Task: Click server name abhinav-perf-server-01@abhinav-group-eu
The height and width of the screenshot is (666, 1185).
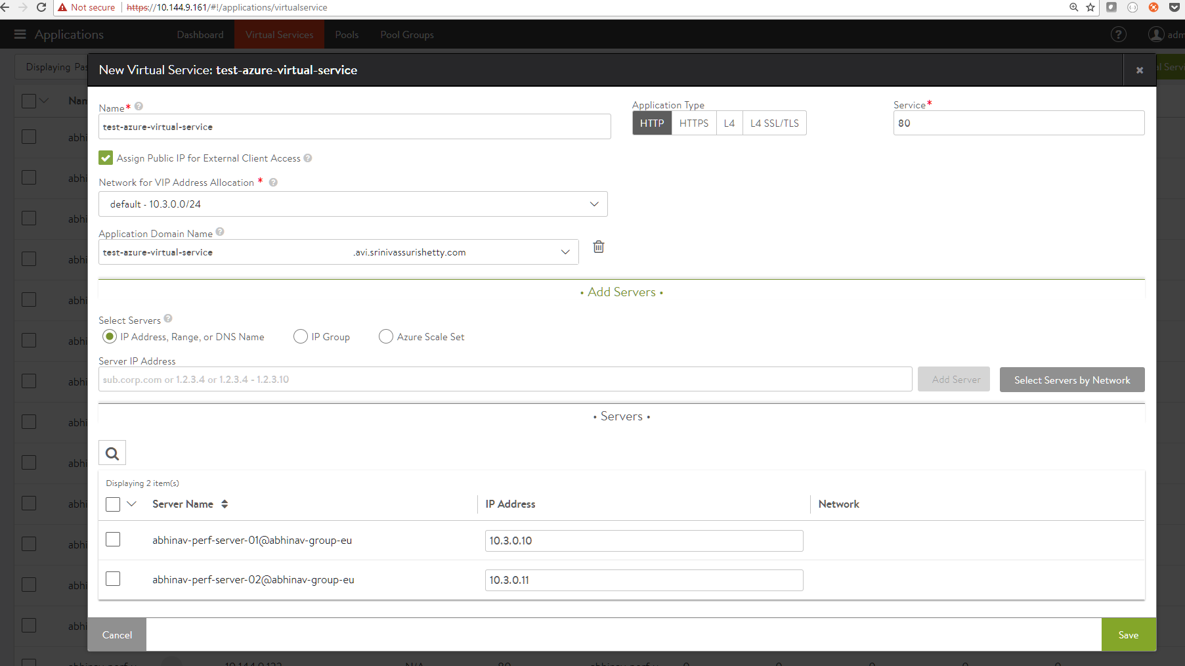Action: click(x=252, y=541)
